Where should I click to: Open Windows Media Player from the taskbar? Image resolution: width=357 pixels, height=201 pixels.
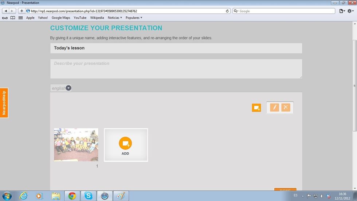39,196
